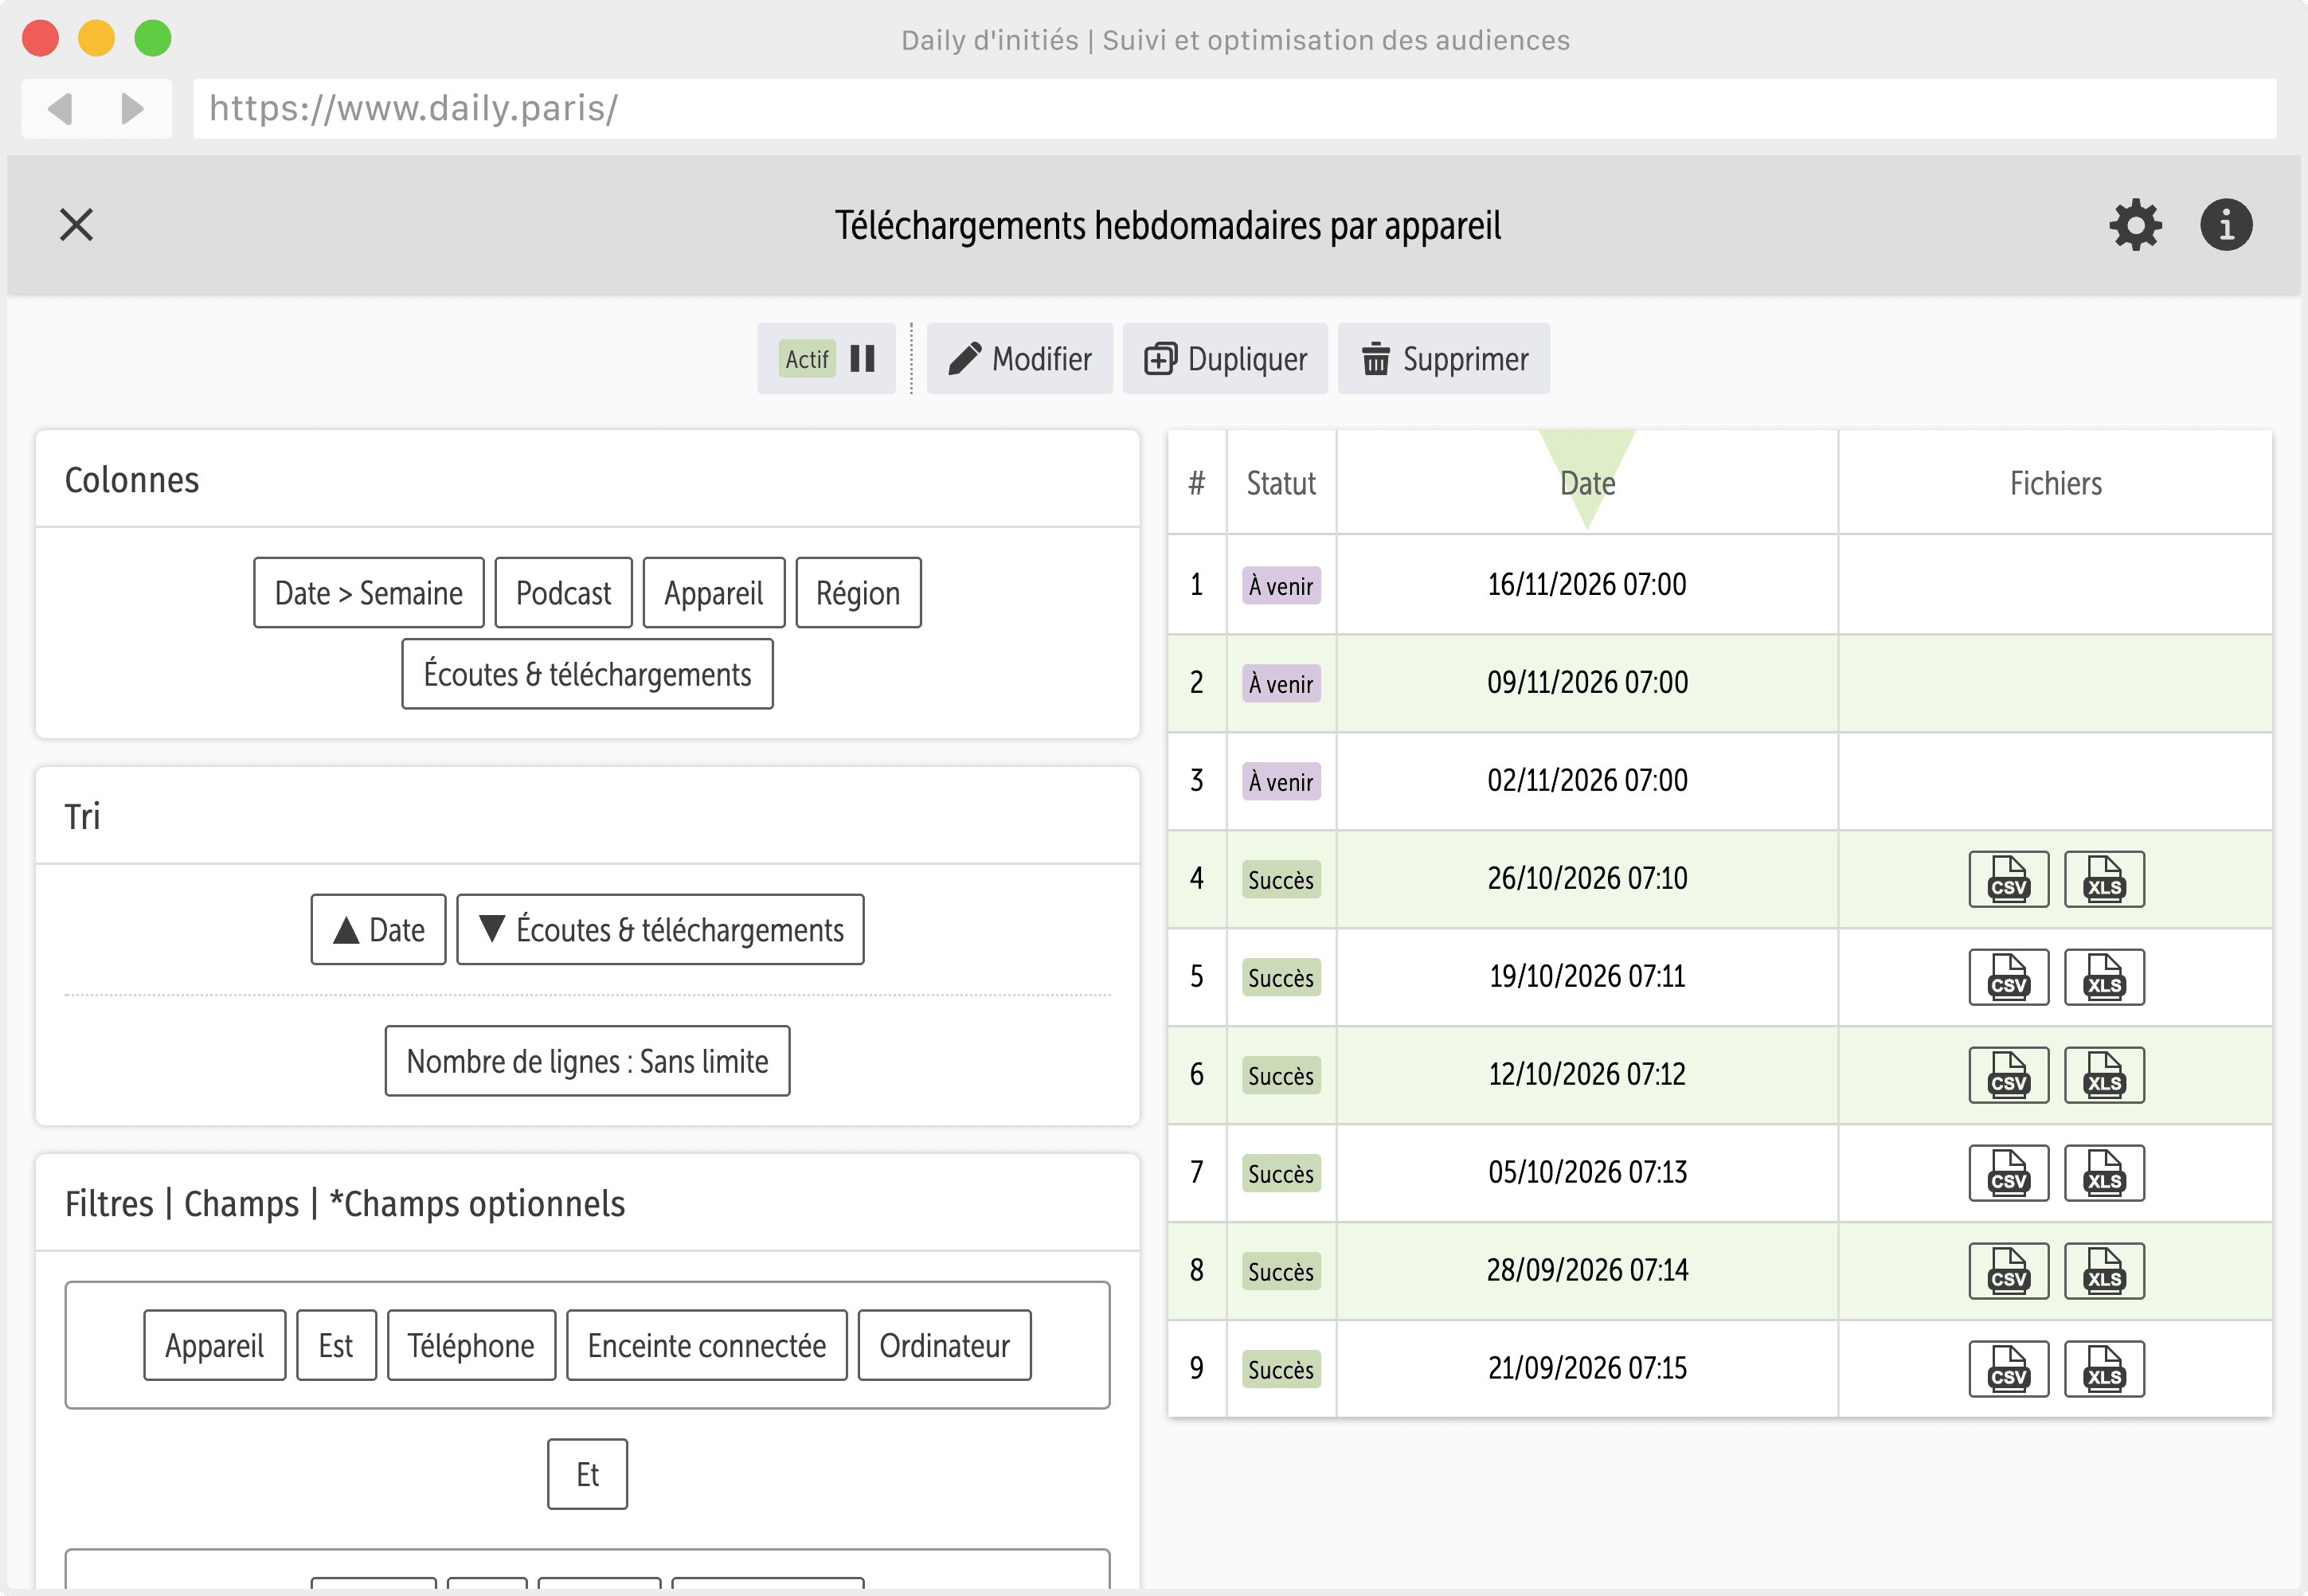Click the browser address bar
The image size is (2308, 1596).
[x=1234, y=108]
